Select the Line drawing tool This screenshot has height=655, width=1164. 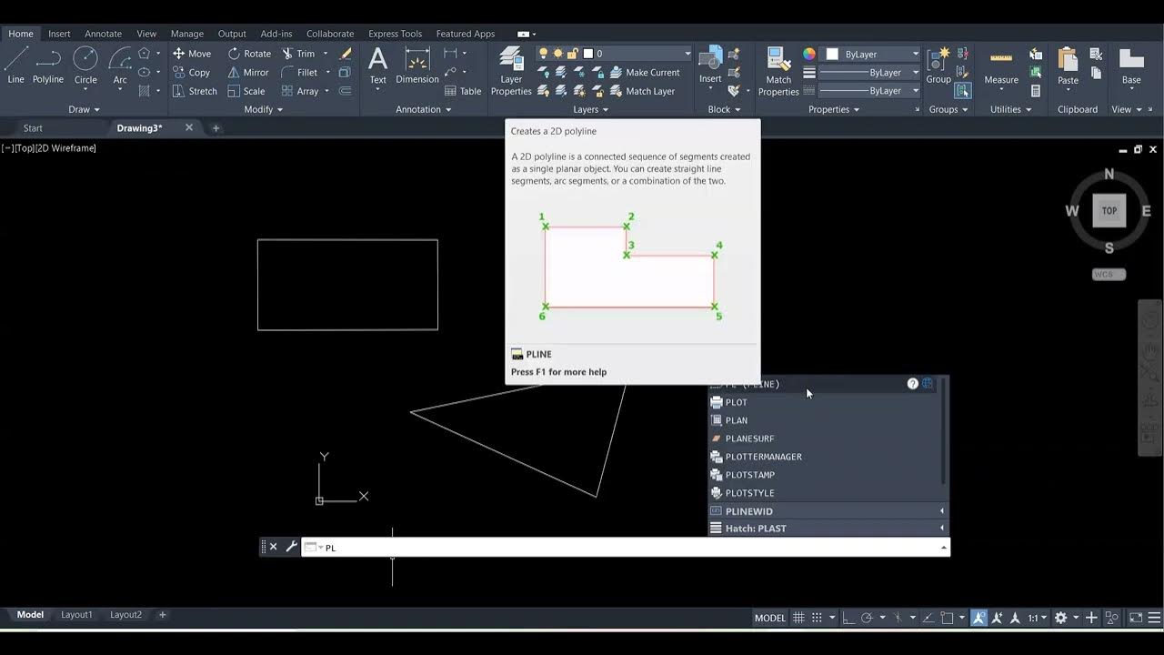pyautogui.click(x=15, y=65)
